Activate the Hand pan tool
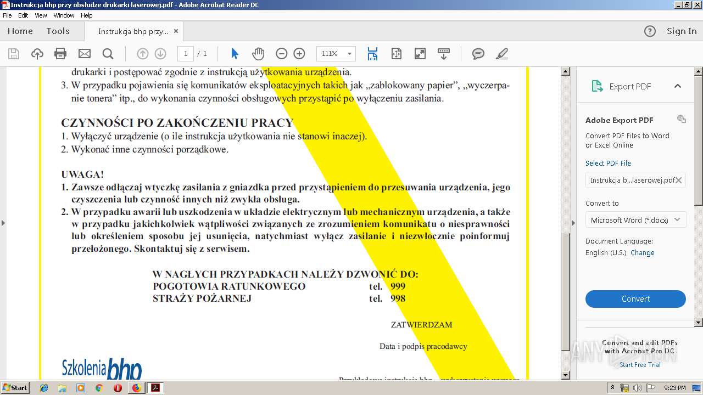The height and width of the screenshot is (395, 703). pos(258,54)
